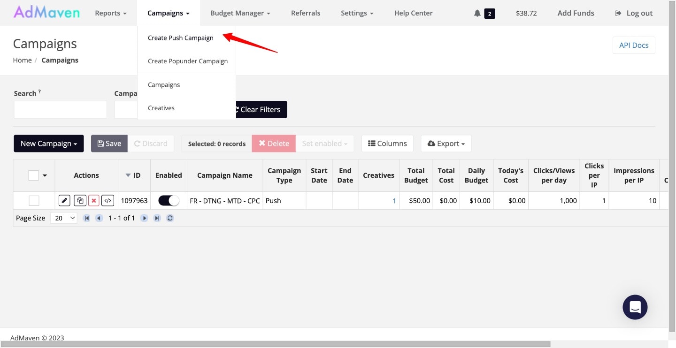Click the red X delete icon in Actions
676x348 pixels.
[x=94, y=200]
